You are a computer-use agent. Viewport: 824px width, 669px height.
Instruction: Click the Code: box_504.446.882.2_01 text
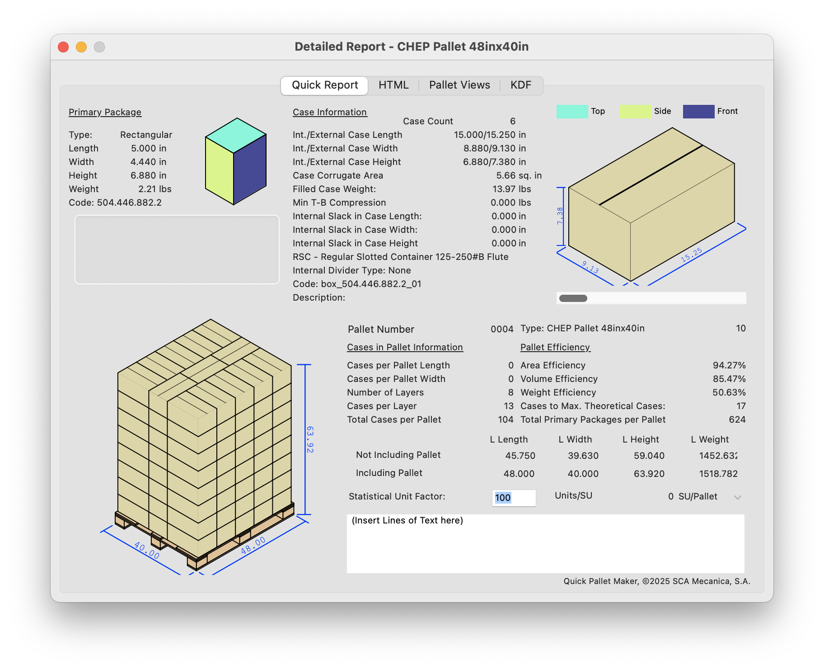pos(357,284)
